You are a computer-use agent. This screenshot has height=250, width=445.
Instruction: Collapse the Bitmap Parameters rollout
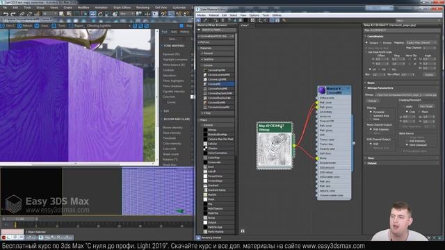point(380,88)
